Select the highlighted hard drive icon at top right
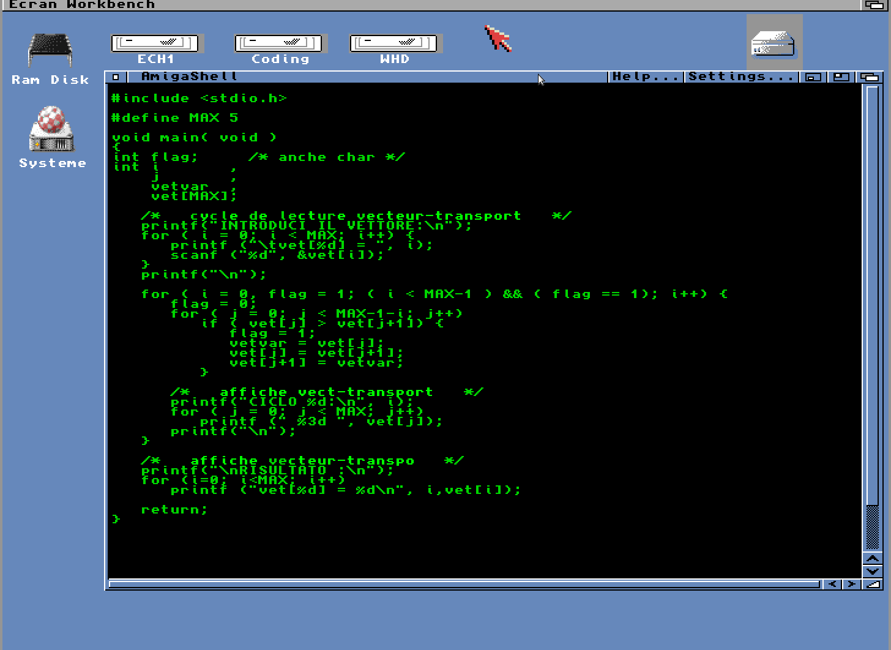This screenshot has height=650, width=891. (x=774, y=42)
